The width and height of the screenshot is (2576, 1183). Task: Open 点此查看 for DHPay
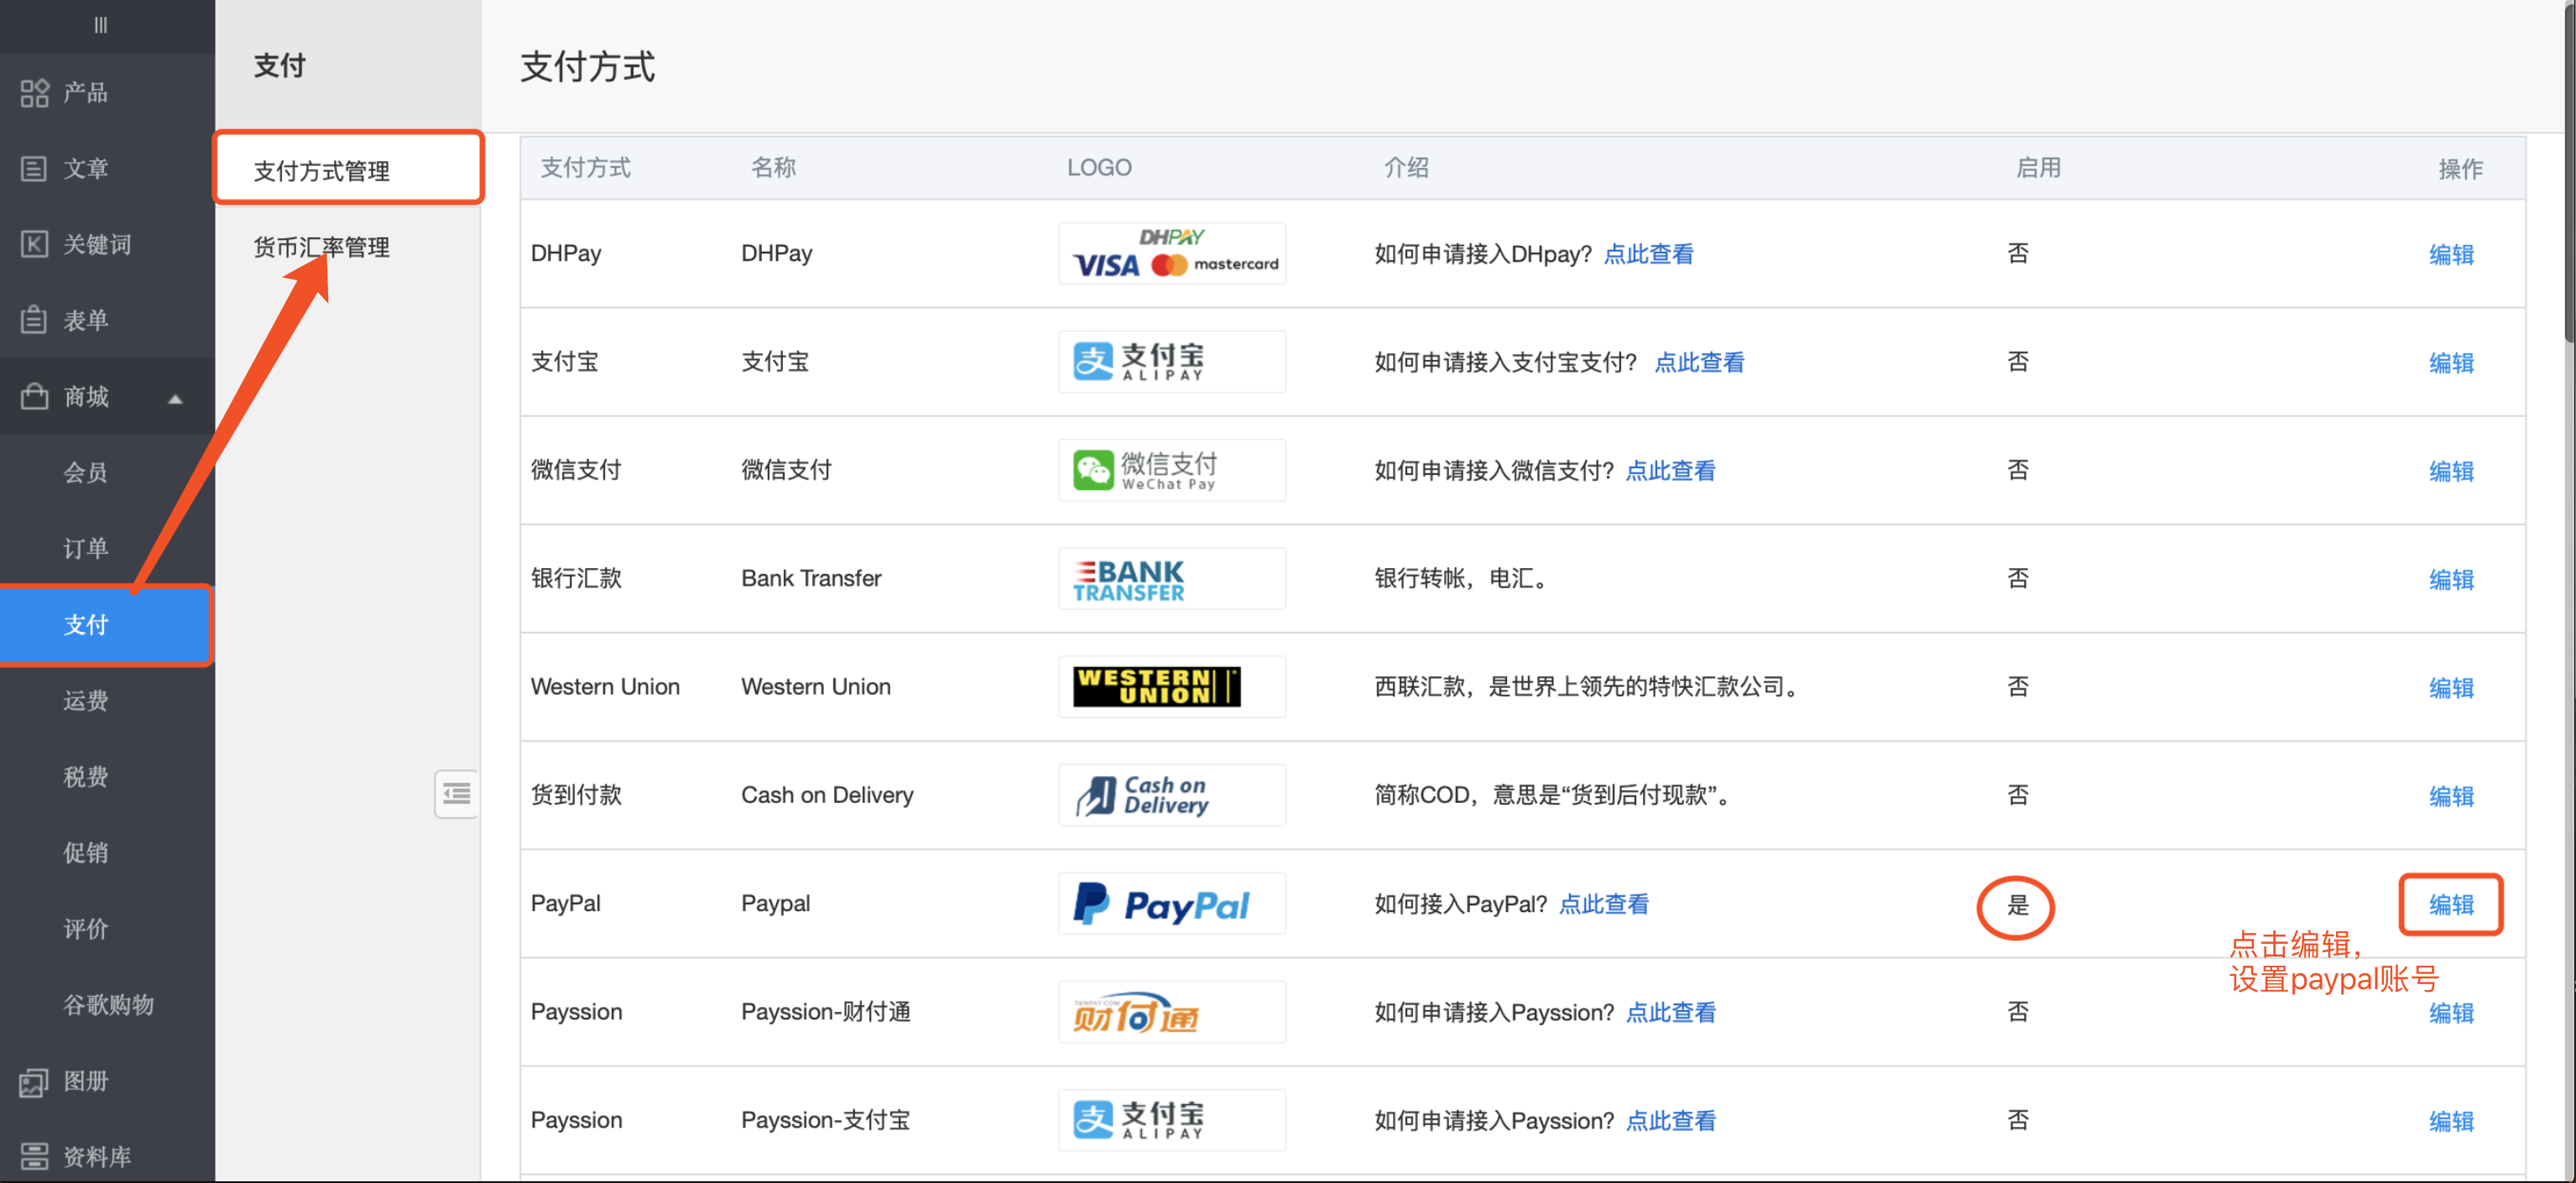click(x=1649, y=253)
